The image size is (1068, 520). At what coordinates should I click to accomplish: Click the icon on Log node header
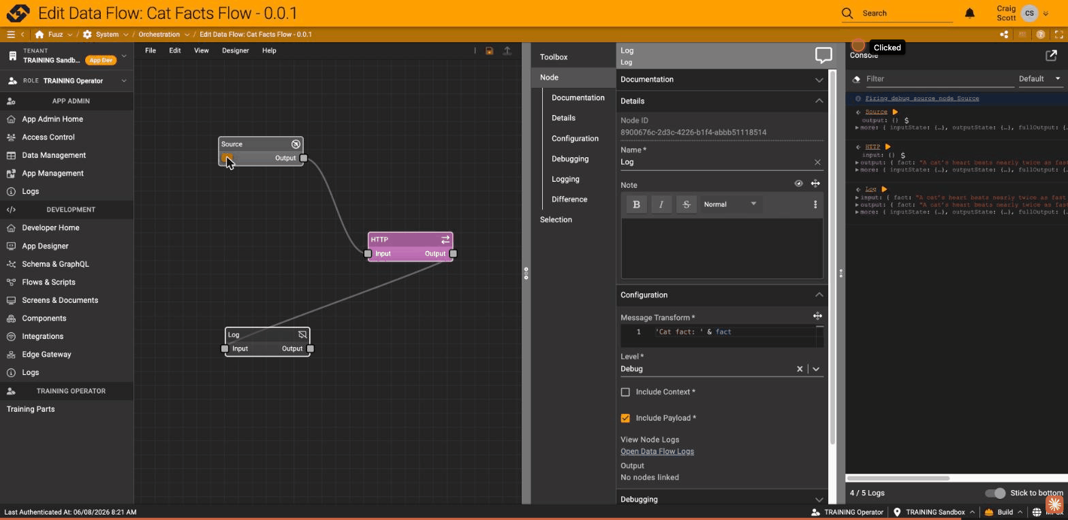[302, 335]
